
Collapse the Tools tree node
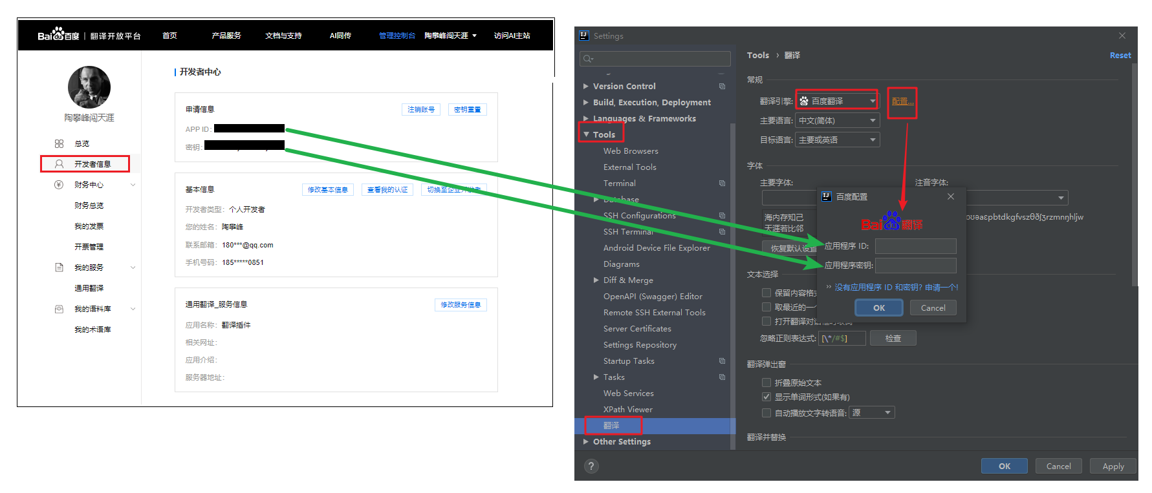[586, 134]
